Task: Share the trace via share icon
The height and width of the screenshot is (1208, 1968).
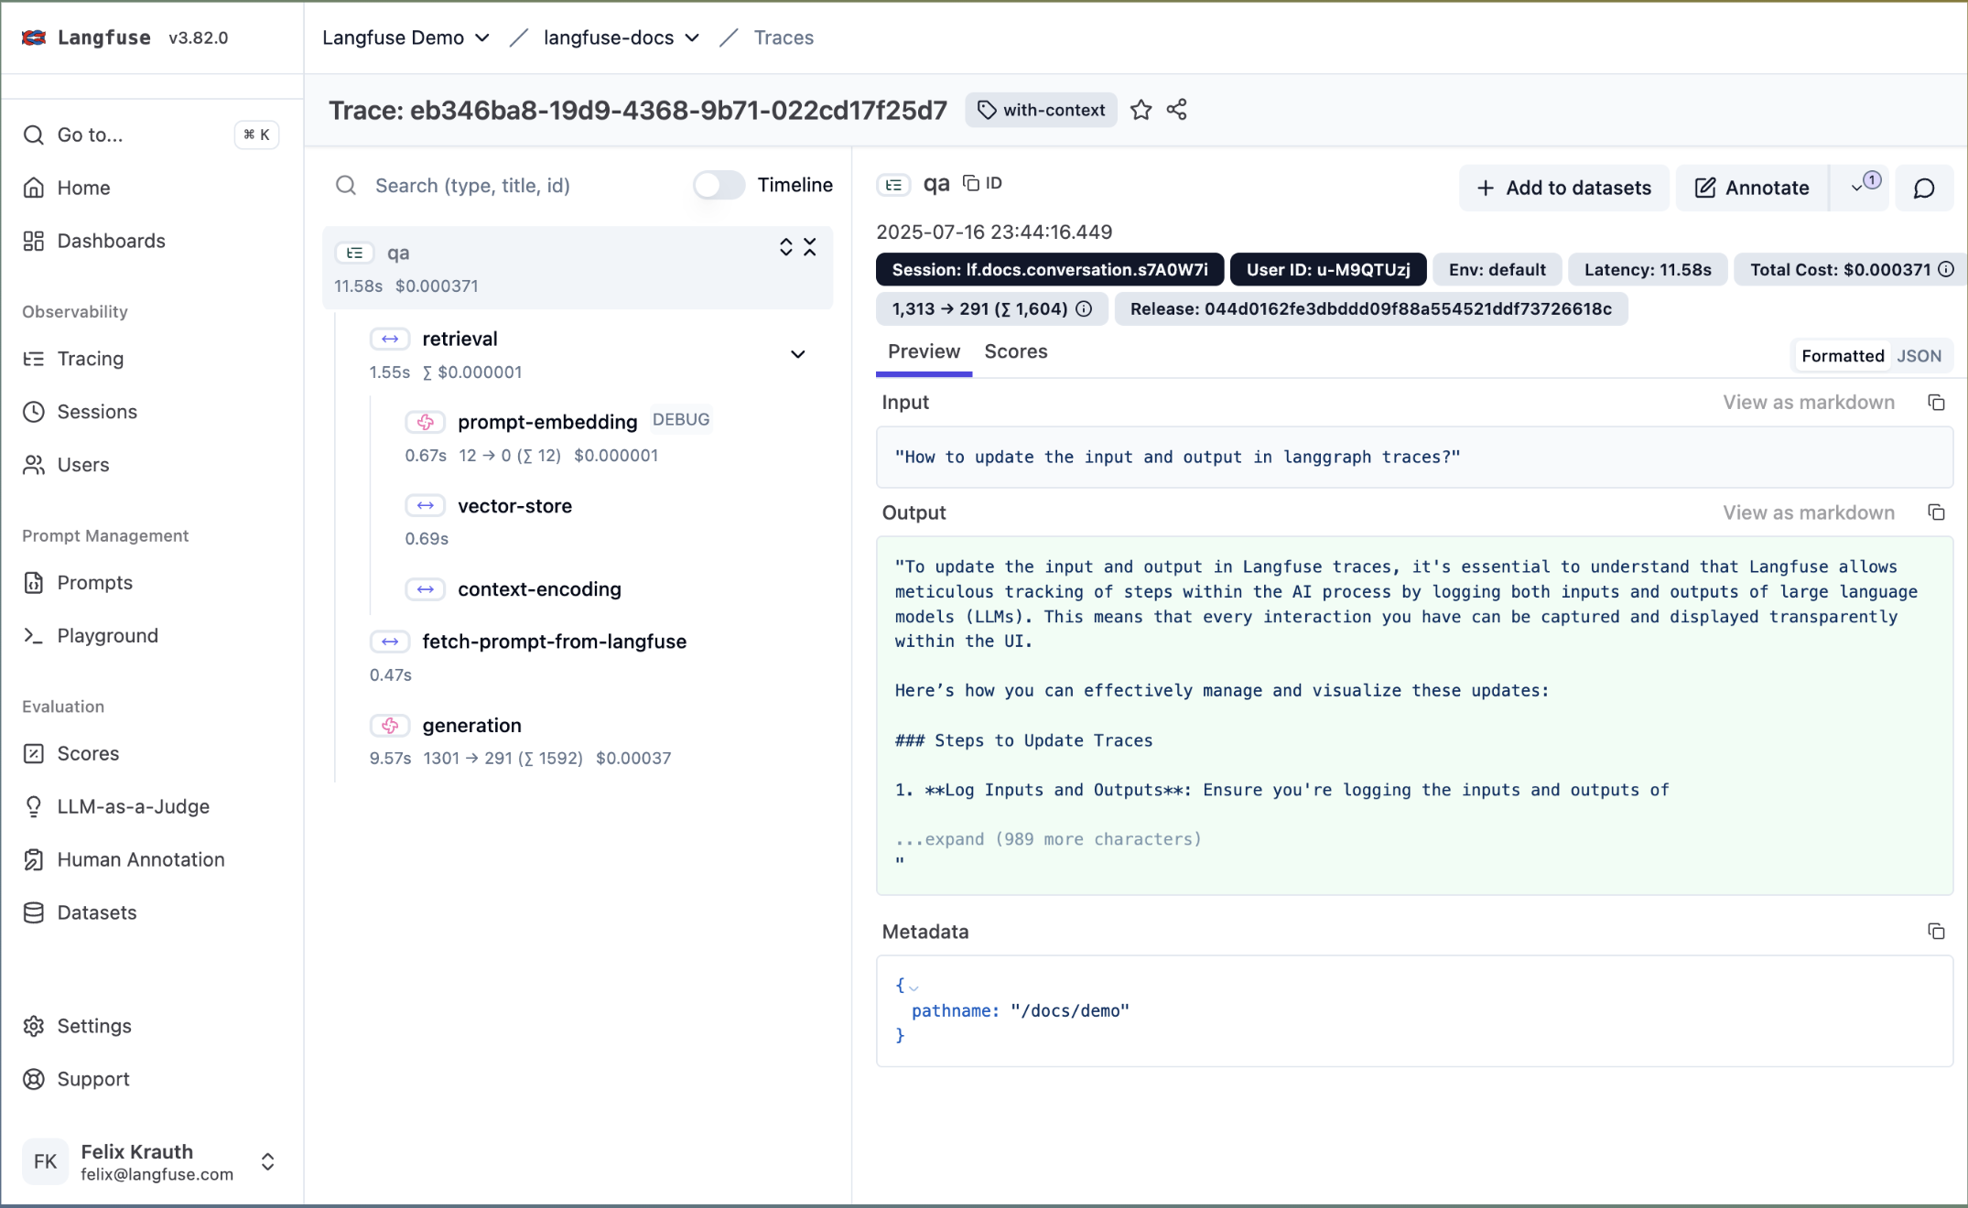Action: click(x=1177, y=110)
